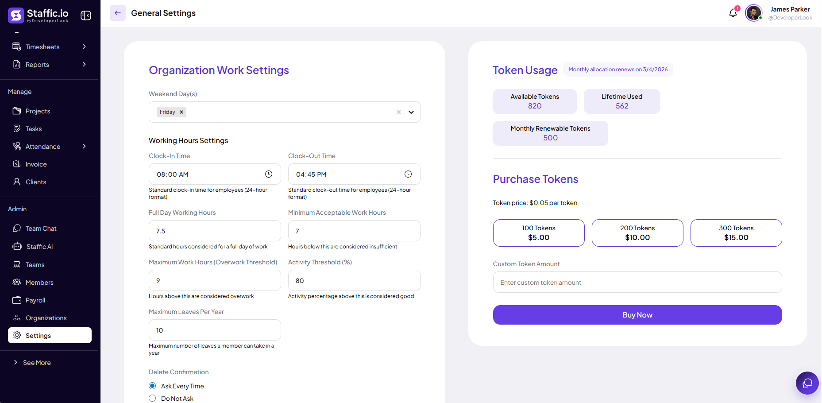Open Team Chat in the sidebar
Viewport: 822px width, 403px height.
pos(50,228)
